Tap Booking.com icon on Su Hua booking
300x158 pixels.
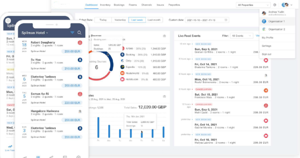80,60
